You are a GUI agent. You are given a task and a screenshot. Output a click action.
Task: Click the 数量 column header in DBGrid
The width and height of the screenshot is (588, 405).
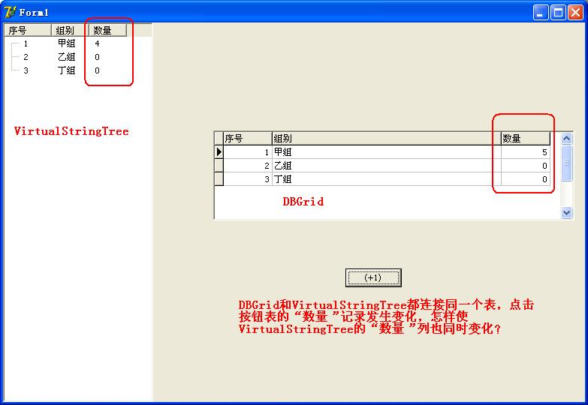[526, 139]
